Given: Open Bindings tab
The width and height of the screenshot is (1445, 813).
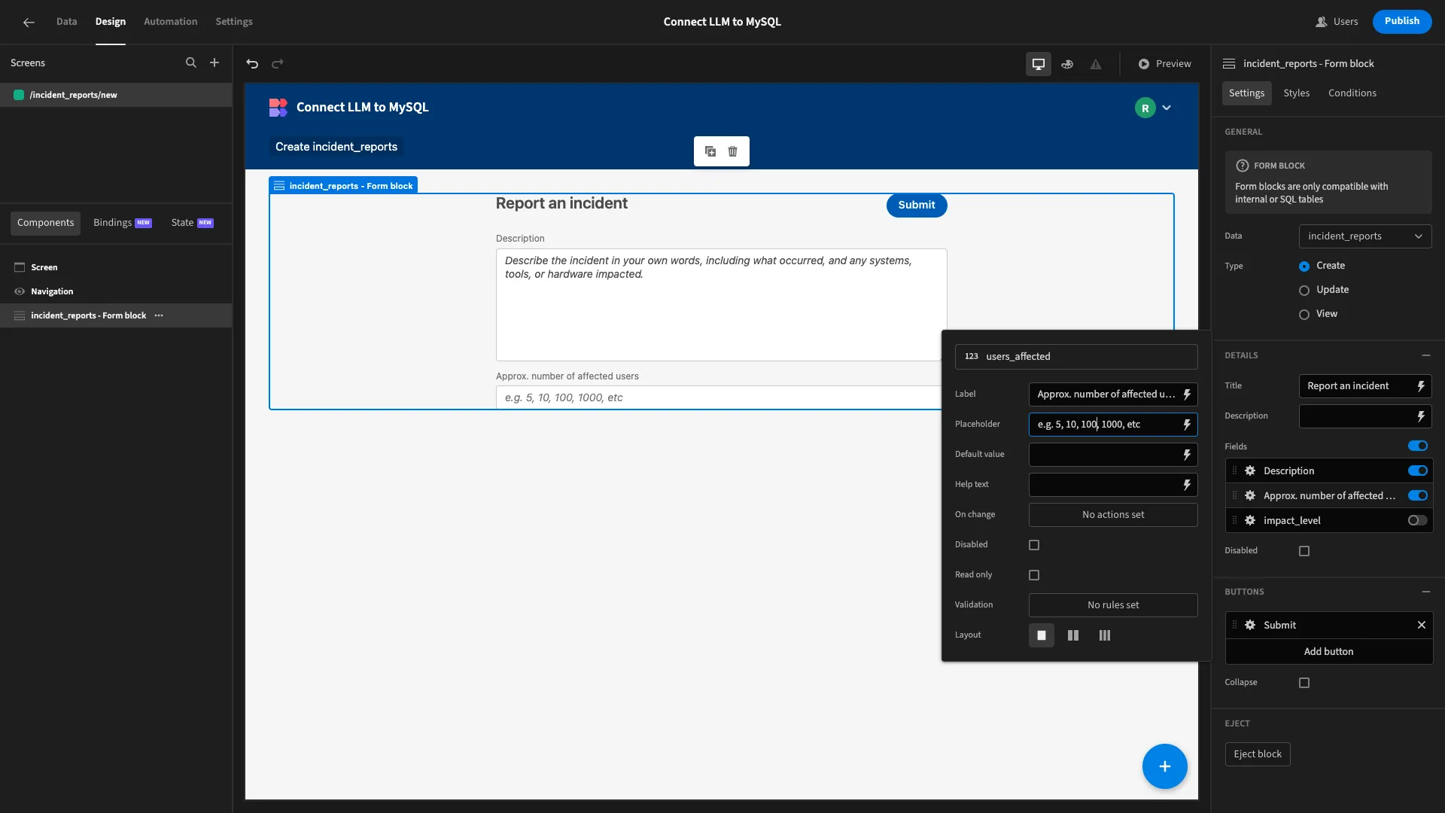Looking at the screenshot, I should coord(123,223).
